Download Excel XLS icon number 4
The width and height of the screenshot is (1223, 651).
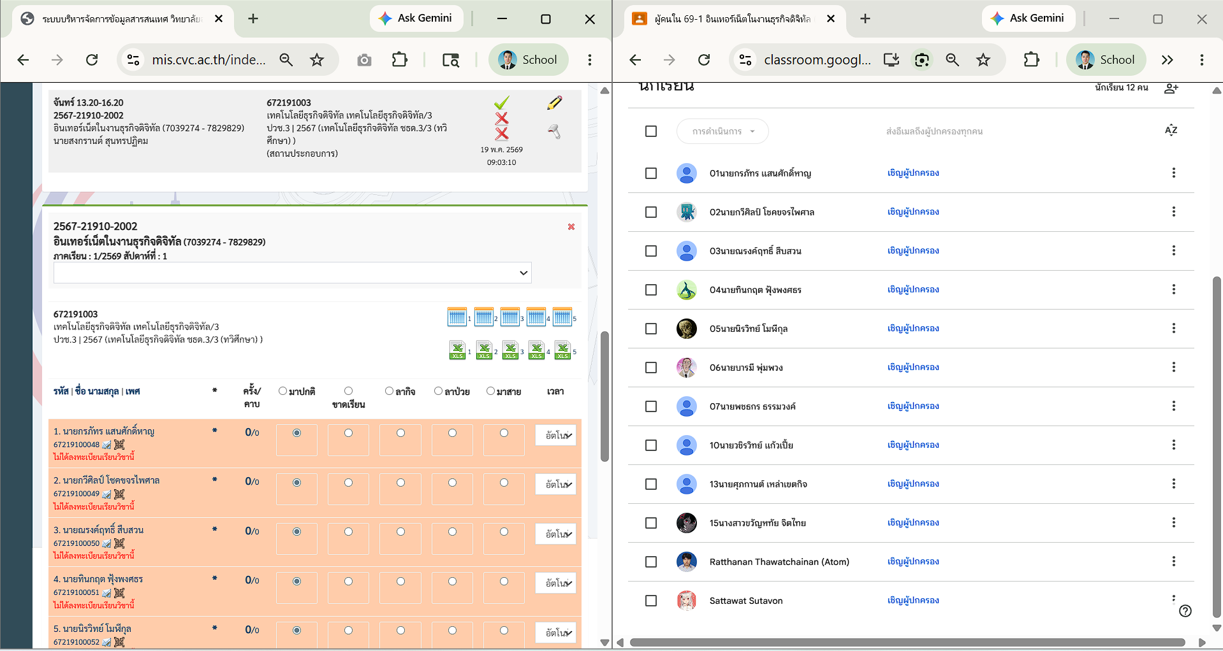536,350
